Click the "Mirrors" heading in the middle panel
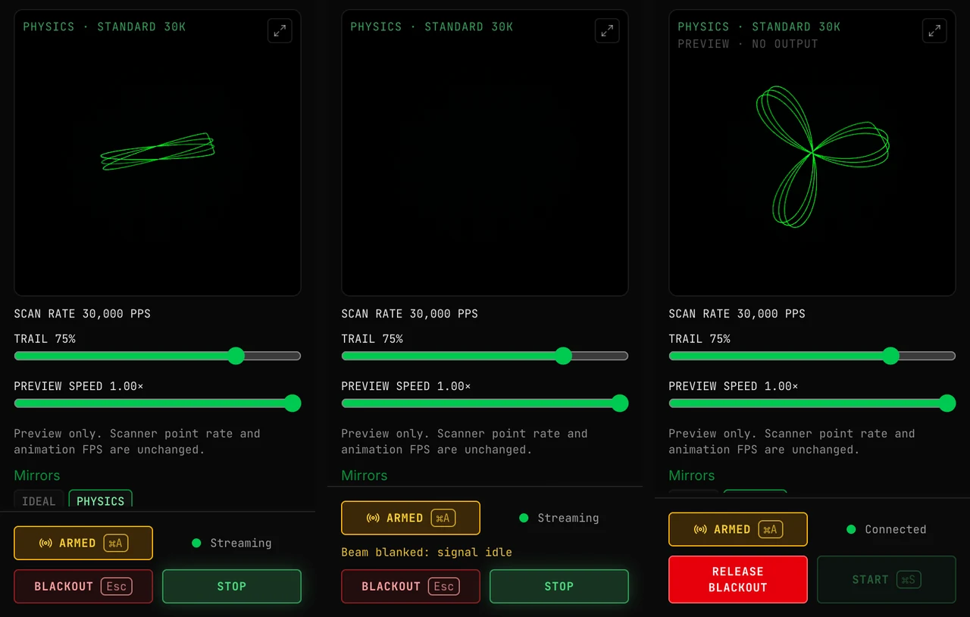The height and width of the screenshot is (617, 970). (x=365, y=475)
